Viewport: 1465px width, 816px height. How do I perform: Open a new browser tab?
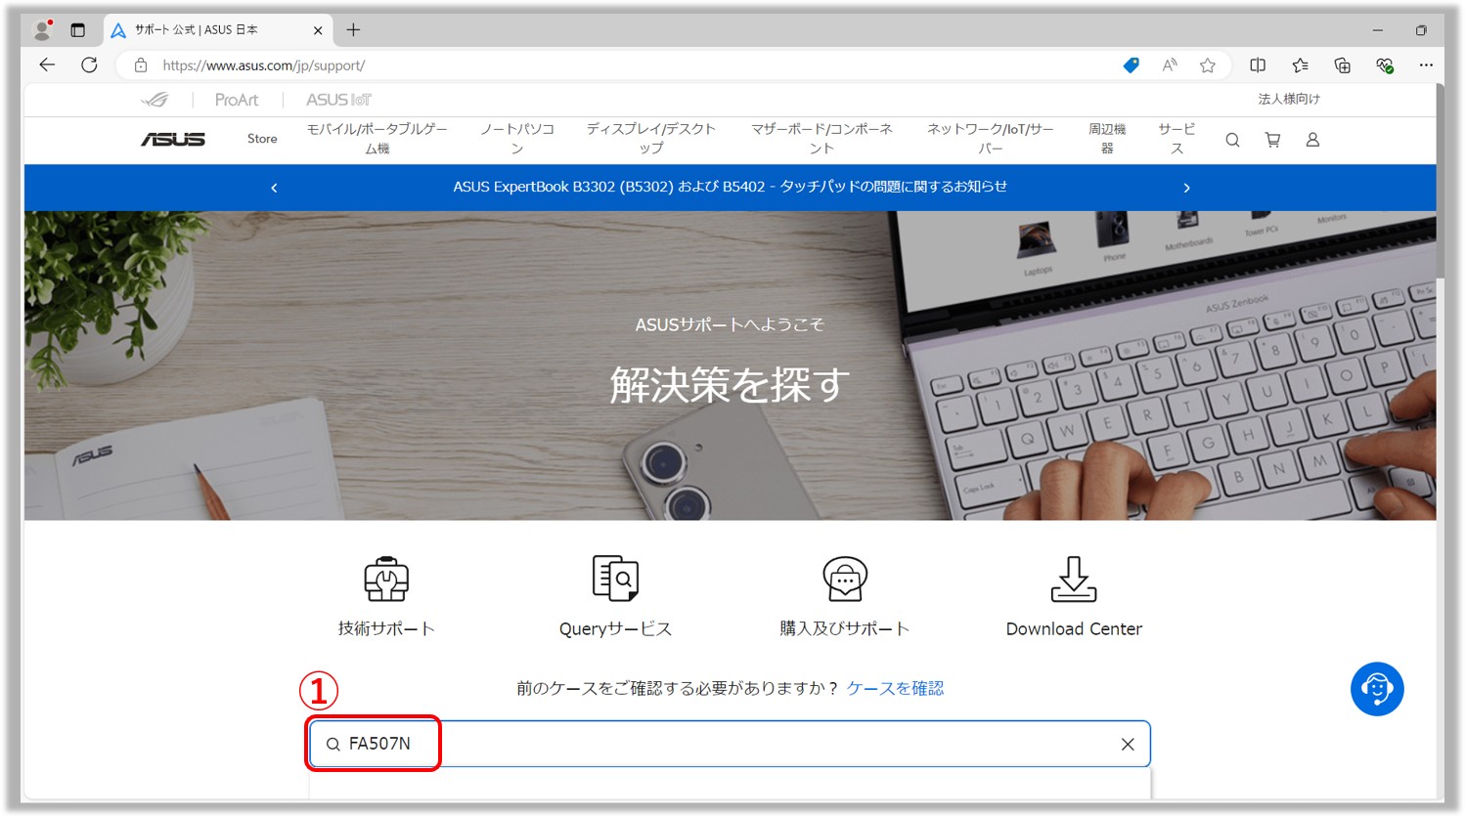point(353,30)
